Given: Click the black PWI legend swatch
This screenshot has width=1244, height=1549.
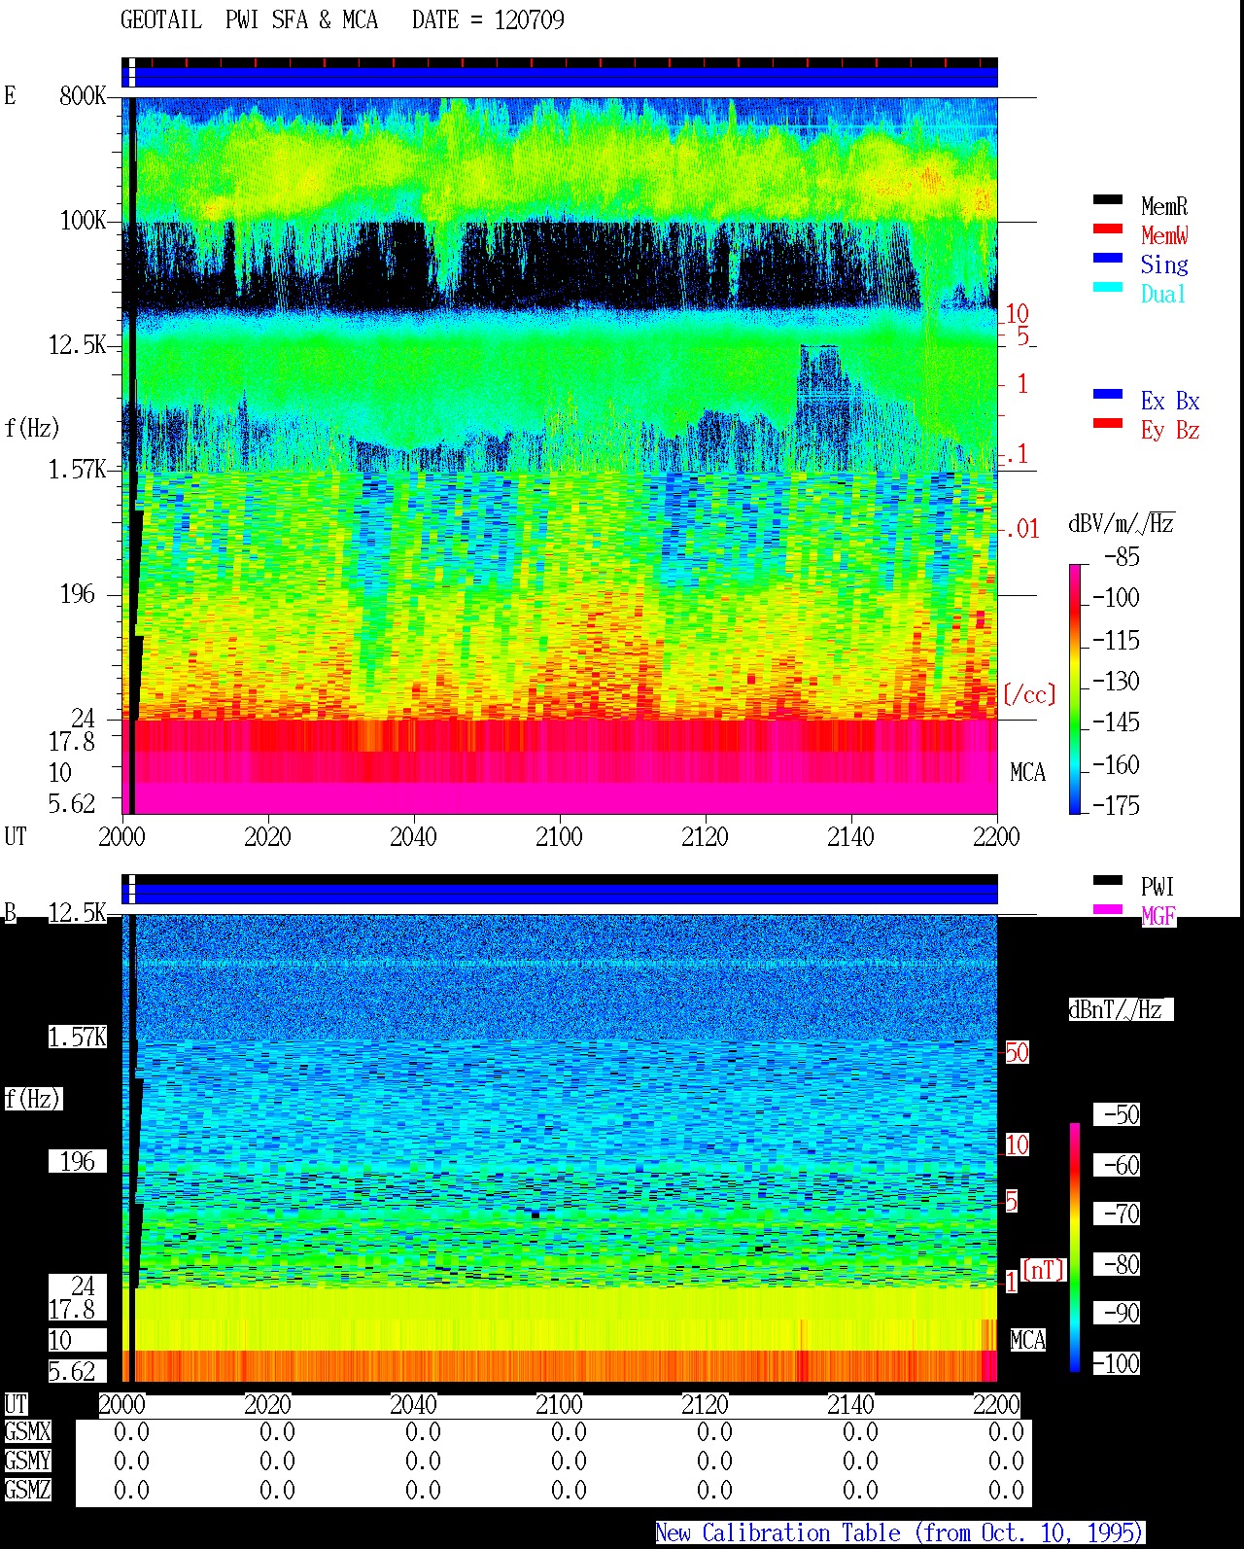Looking at the screenshot, I should click(x=1108, y=881).
